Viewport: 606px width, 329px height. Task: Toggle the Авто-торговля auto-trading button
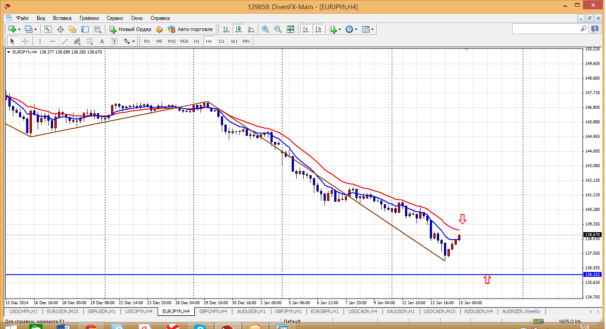point(190,29)
